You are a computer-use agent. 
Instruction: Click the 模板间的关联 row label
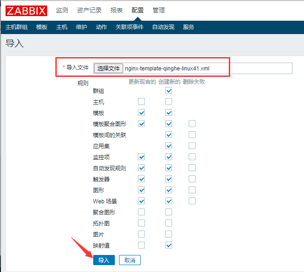tap(109, 135)
